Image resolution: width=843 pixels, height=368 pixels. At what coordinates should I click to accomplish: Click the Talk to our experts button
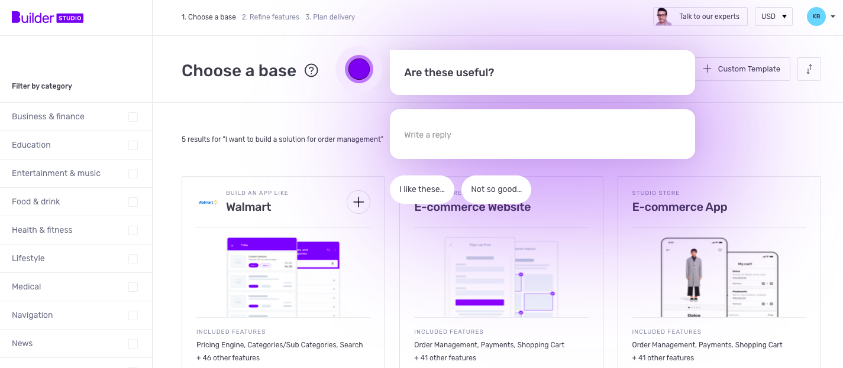tap(709, 16)
